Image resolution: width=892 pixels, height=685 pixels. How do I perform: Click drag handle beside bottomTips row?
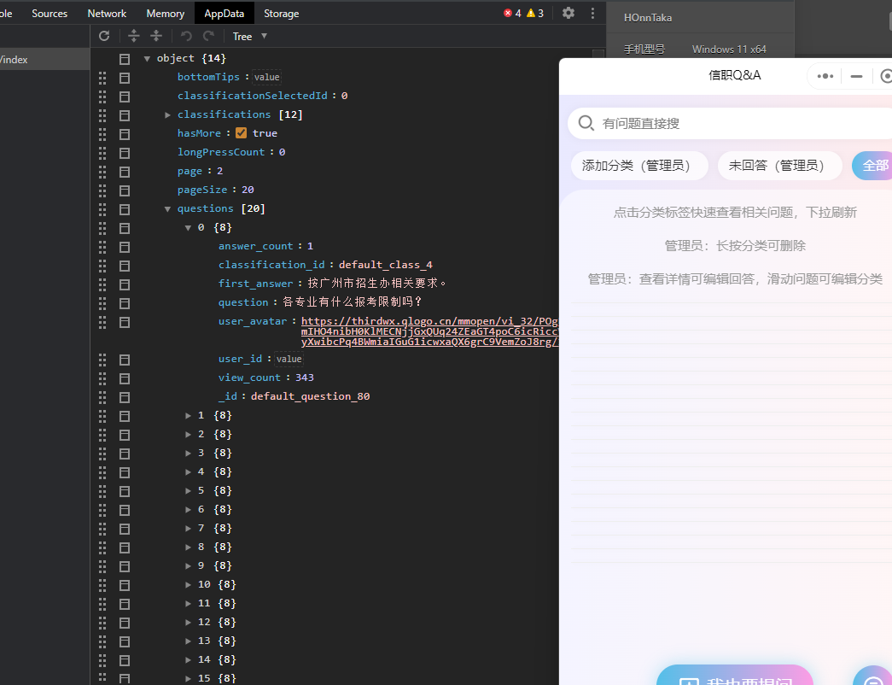pos(102,78)
